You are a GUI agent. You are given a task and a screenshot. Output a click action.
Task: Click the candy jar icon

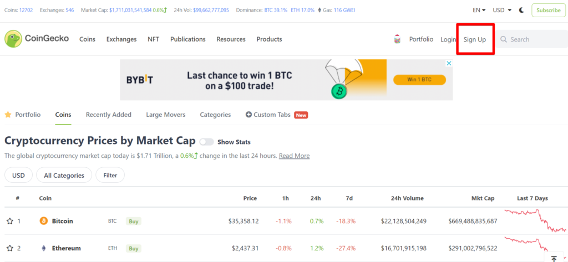coord(397,39)
